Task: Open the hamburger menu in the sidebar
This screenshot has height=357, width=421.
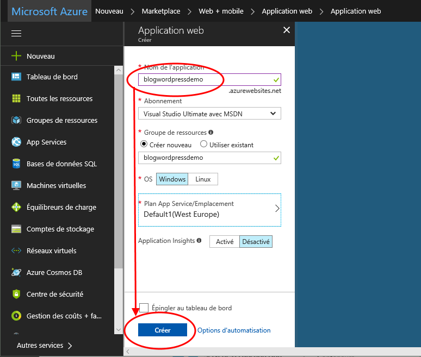Action: [16, 34]
